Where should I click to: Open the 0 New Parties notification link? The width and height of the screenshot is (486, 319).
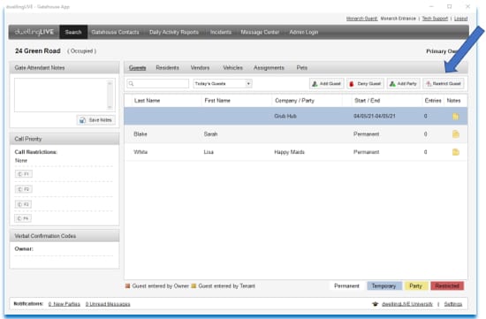(65, 304)
